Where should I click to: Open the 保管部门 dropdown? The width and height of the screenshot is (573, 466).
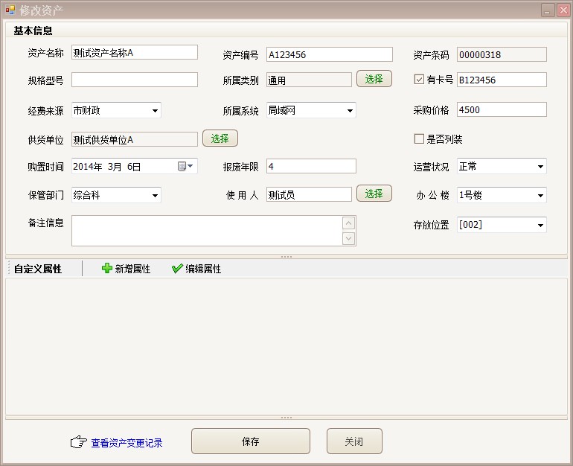click(155, 195)
